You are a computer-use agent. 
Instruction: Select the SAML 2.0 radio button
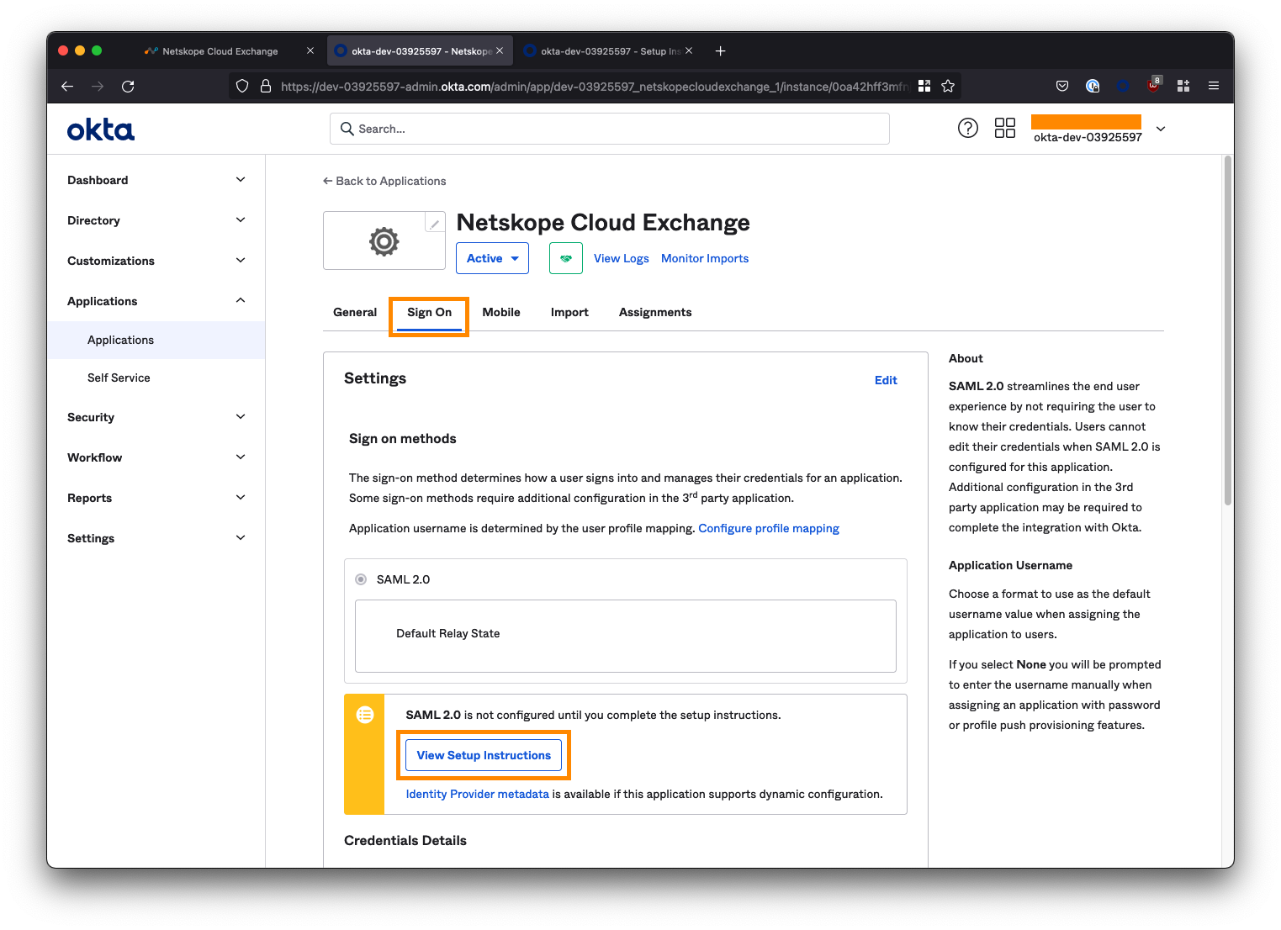361,579
